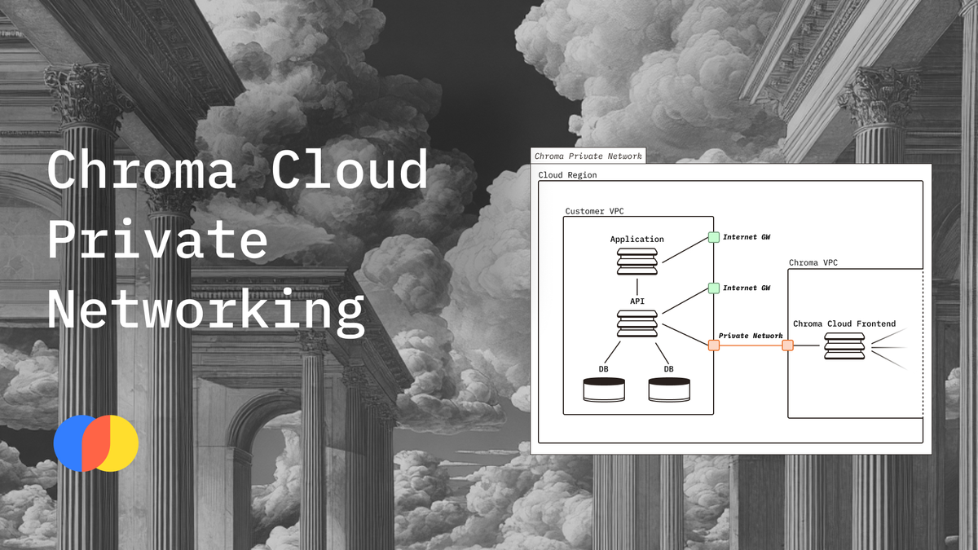Screen dimensions: 978x550
Task: Select the Chroma Cloud Frontend server icon
Action: pyautogui.click(x=844, y=345)
